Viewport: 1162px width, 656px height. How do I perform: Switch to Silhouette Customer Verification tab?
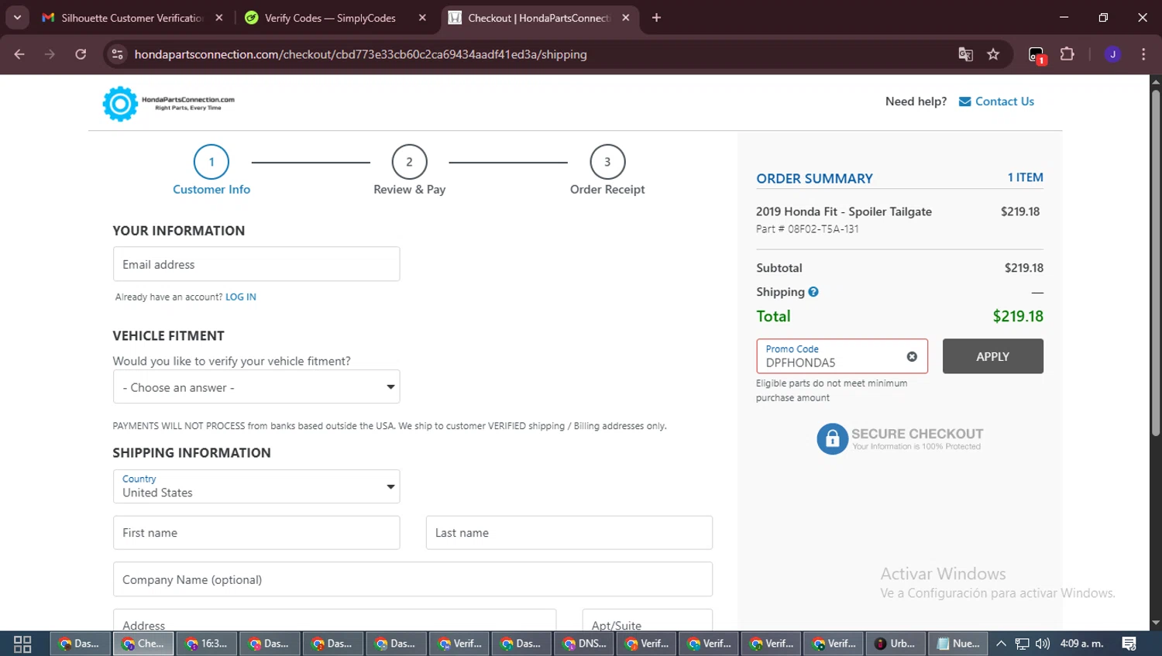[x=132, y=18]
